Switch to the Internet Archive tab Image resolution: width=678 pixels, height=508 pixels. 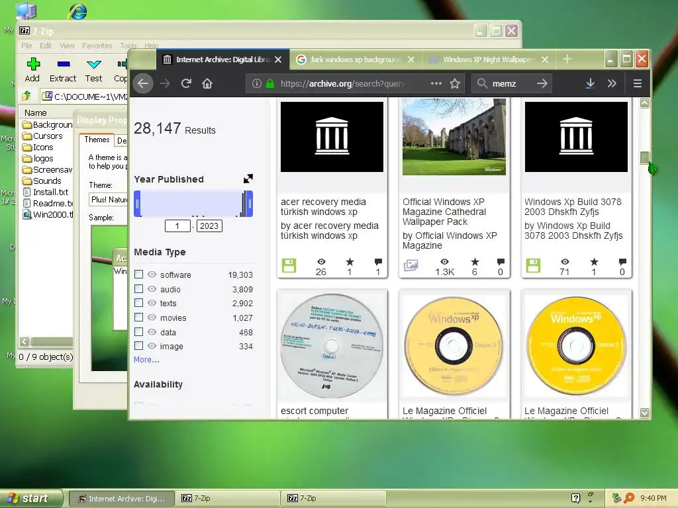(222, 60)
